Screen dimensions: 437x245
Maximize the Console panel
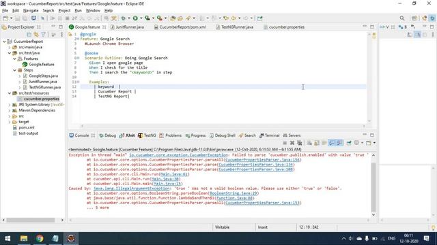(371, 135)
